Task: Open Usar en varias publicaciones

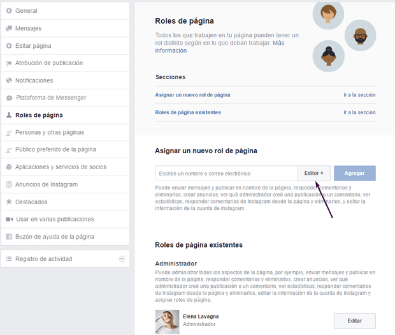Action: tap(65, 220)
